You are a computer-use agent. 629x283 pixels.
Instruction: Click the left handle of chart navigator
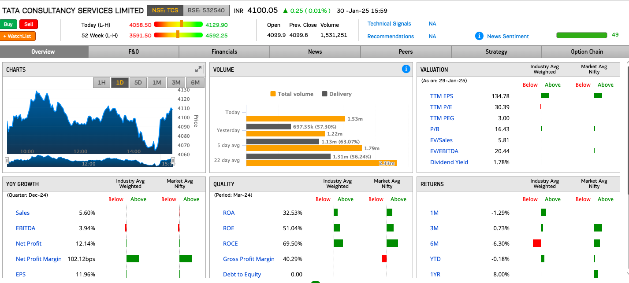click(x=7, y=161)
